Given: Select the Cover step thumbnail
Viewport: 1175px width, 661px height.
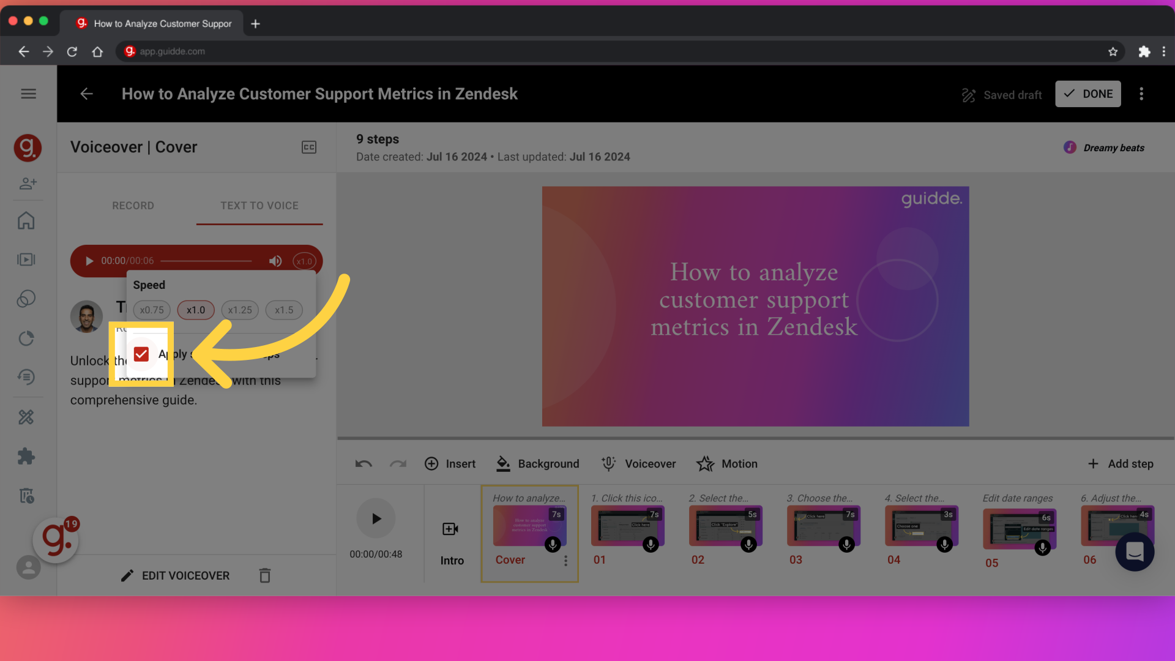Looking at the screenshot, I should click(530, 526).
